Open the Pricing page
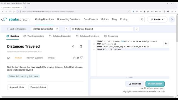This screenshot has height=100, width=178. click(124, 19)
